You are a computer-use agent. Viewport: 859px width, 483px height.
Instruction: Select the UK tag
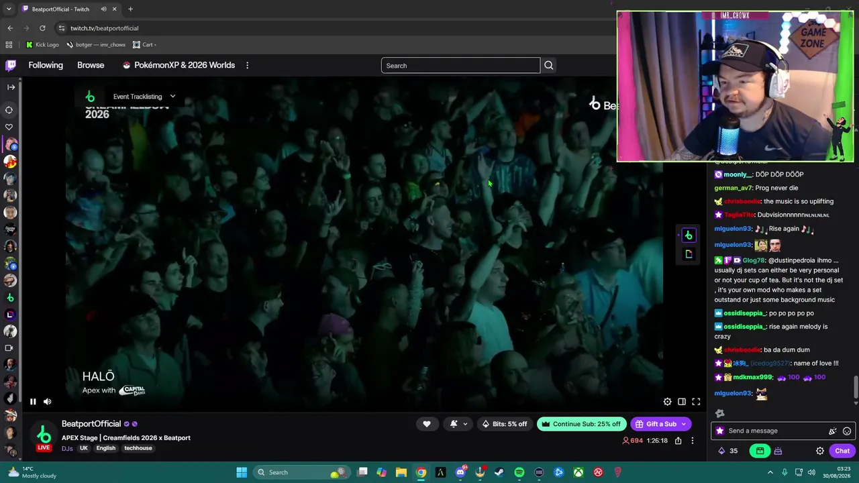click(x=84, y=448)
